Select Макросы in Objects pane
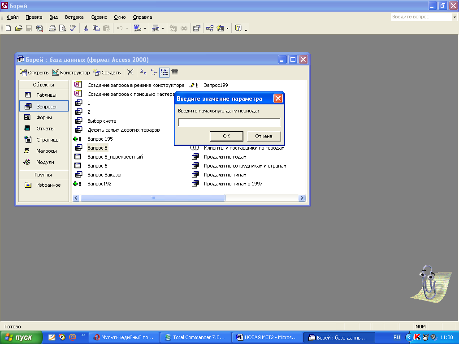 pos(44,151)
